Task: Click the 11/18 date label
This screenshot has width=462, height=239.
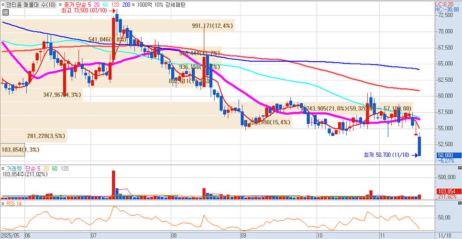Action: (444, 236)
